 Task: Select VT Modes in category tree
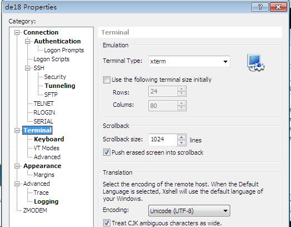pyautogui.click(x=46, y=148)
